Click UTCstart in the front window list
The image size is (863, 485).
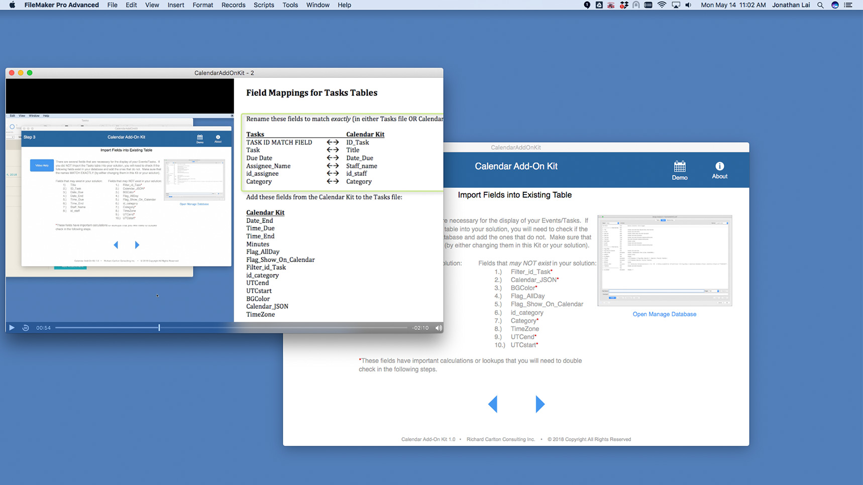coord(259,291)
